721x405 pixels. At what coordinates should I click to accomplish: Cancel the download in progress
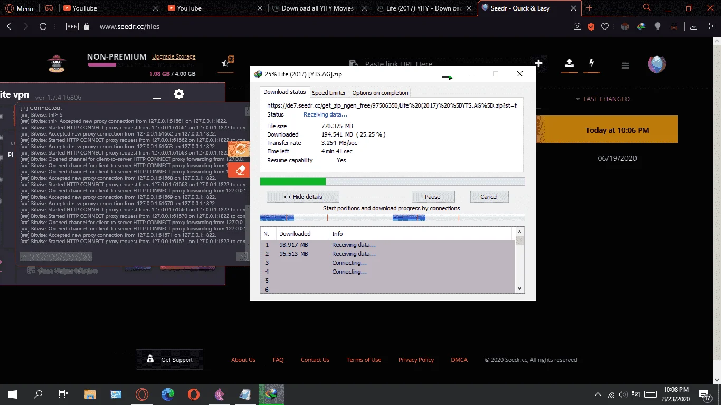(489, 197)
